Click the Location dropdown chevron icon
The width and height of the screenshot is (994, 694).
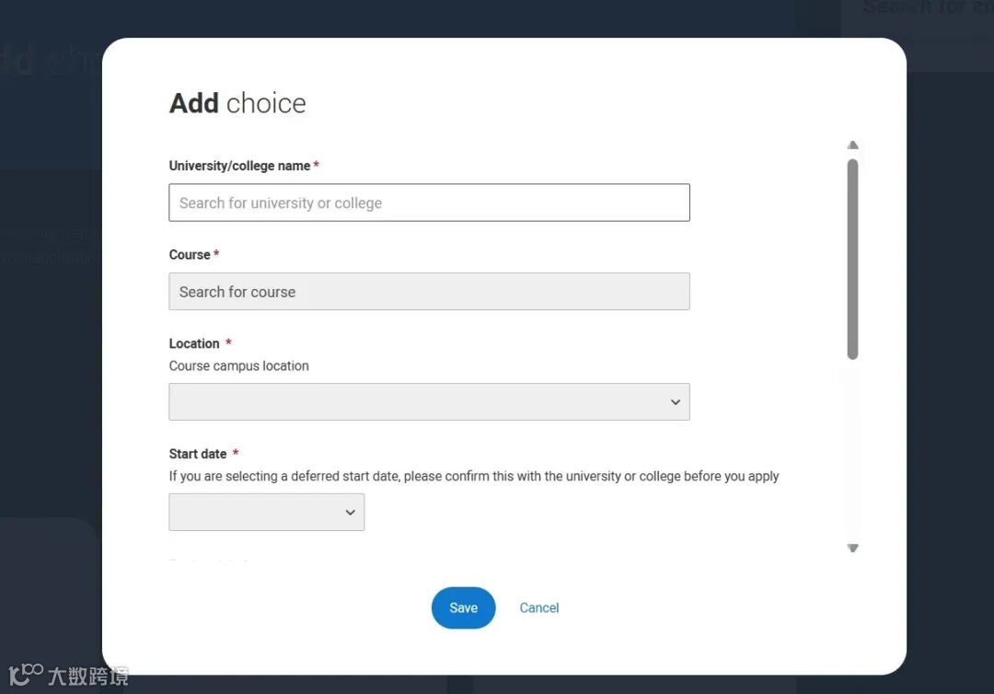(x=676, y=402)
